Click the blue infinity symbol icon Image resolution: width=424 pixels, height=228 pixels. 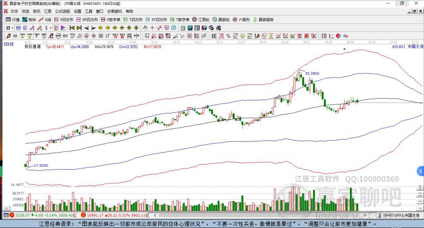tap(346, 36)
